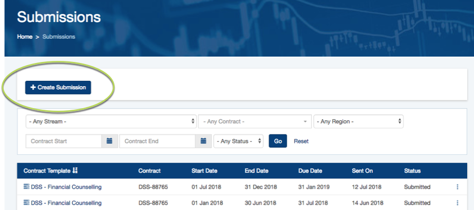Screen dimensions: 474x210
Task: Sort by Contract Template column icon
Action: [75, 171]
